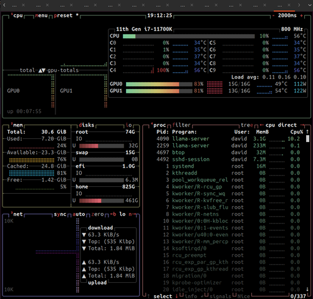313x299 pixels.
Task: Toggle net graph auto scaling
Action: coord(79,214)
